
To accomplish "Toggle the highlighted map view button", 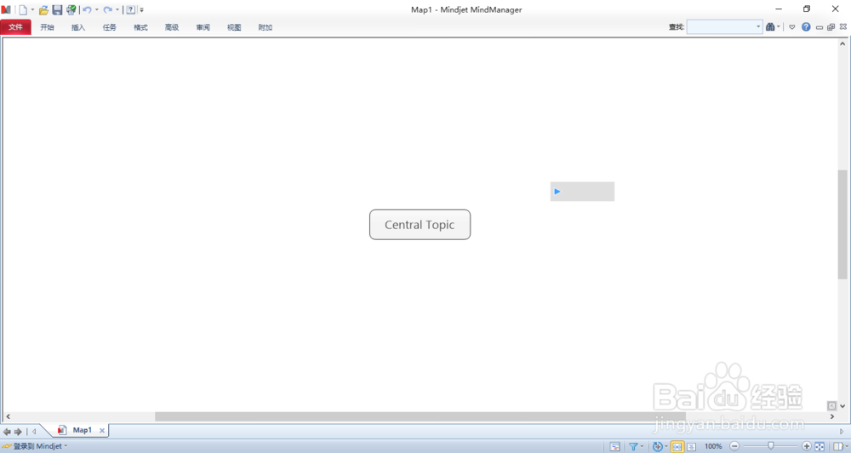I will click(677, 446).
